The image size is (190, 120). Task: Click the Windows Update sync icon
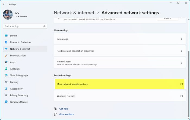(x=6, y=102)
